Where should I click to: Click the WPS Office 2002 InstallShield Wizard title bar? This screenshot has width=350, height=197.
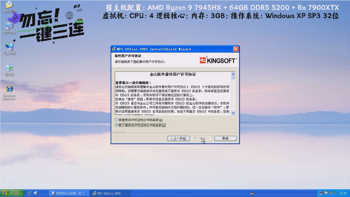click(175, 49)
